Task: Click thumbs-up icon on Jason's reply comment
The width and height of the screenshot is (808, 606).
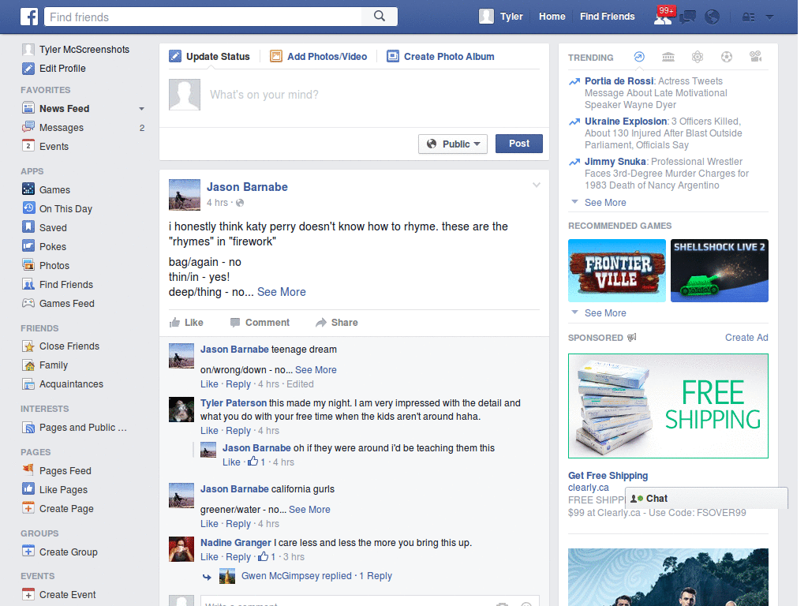Action: [x=252, y=461]
